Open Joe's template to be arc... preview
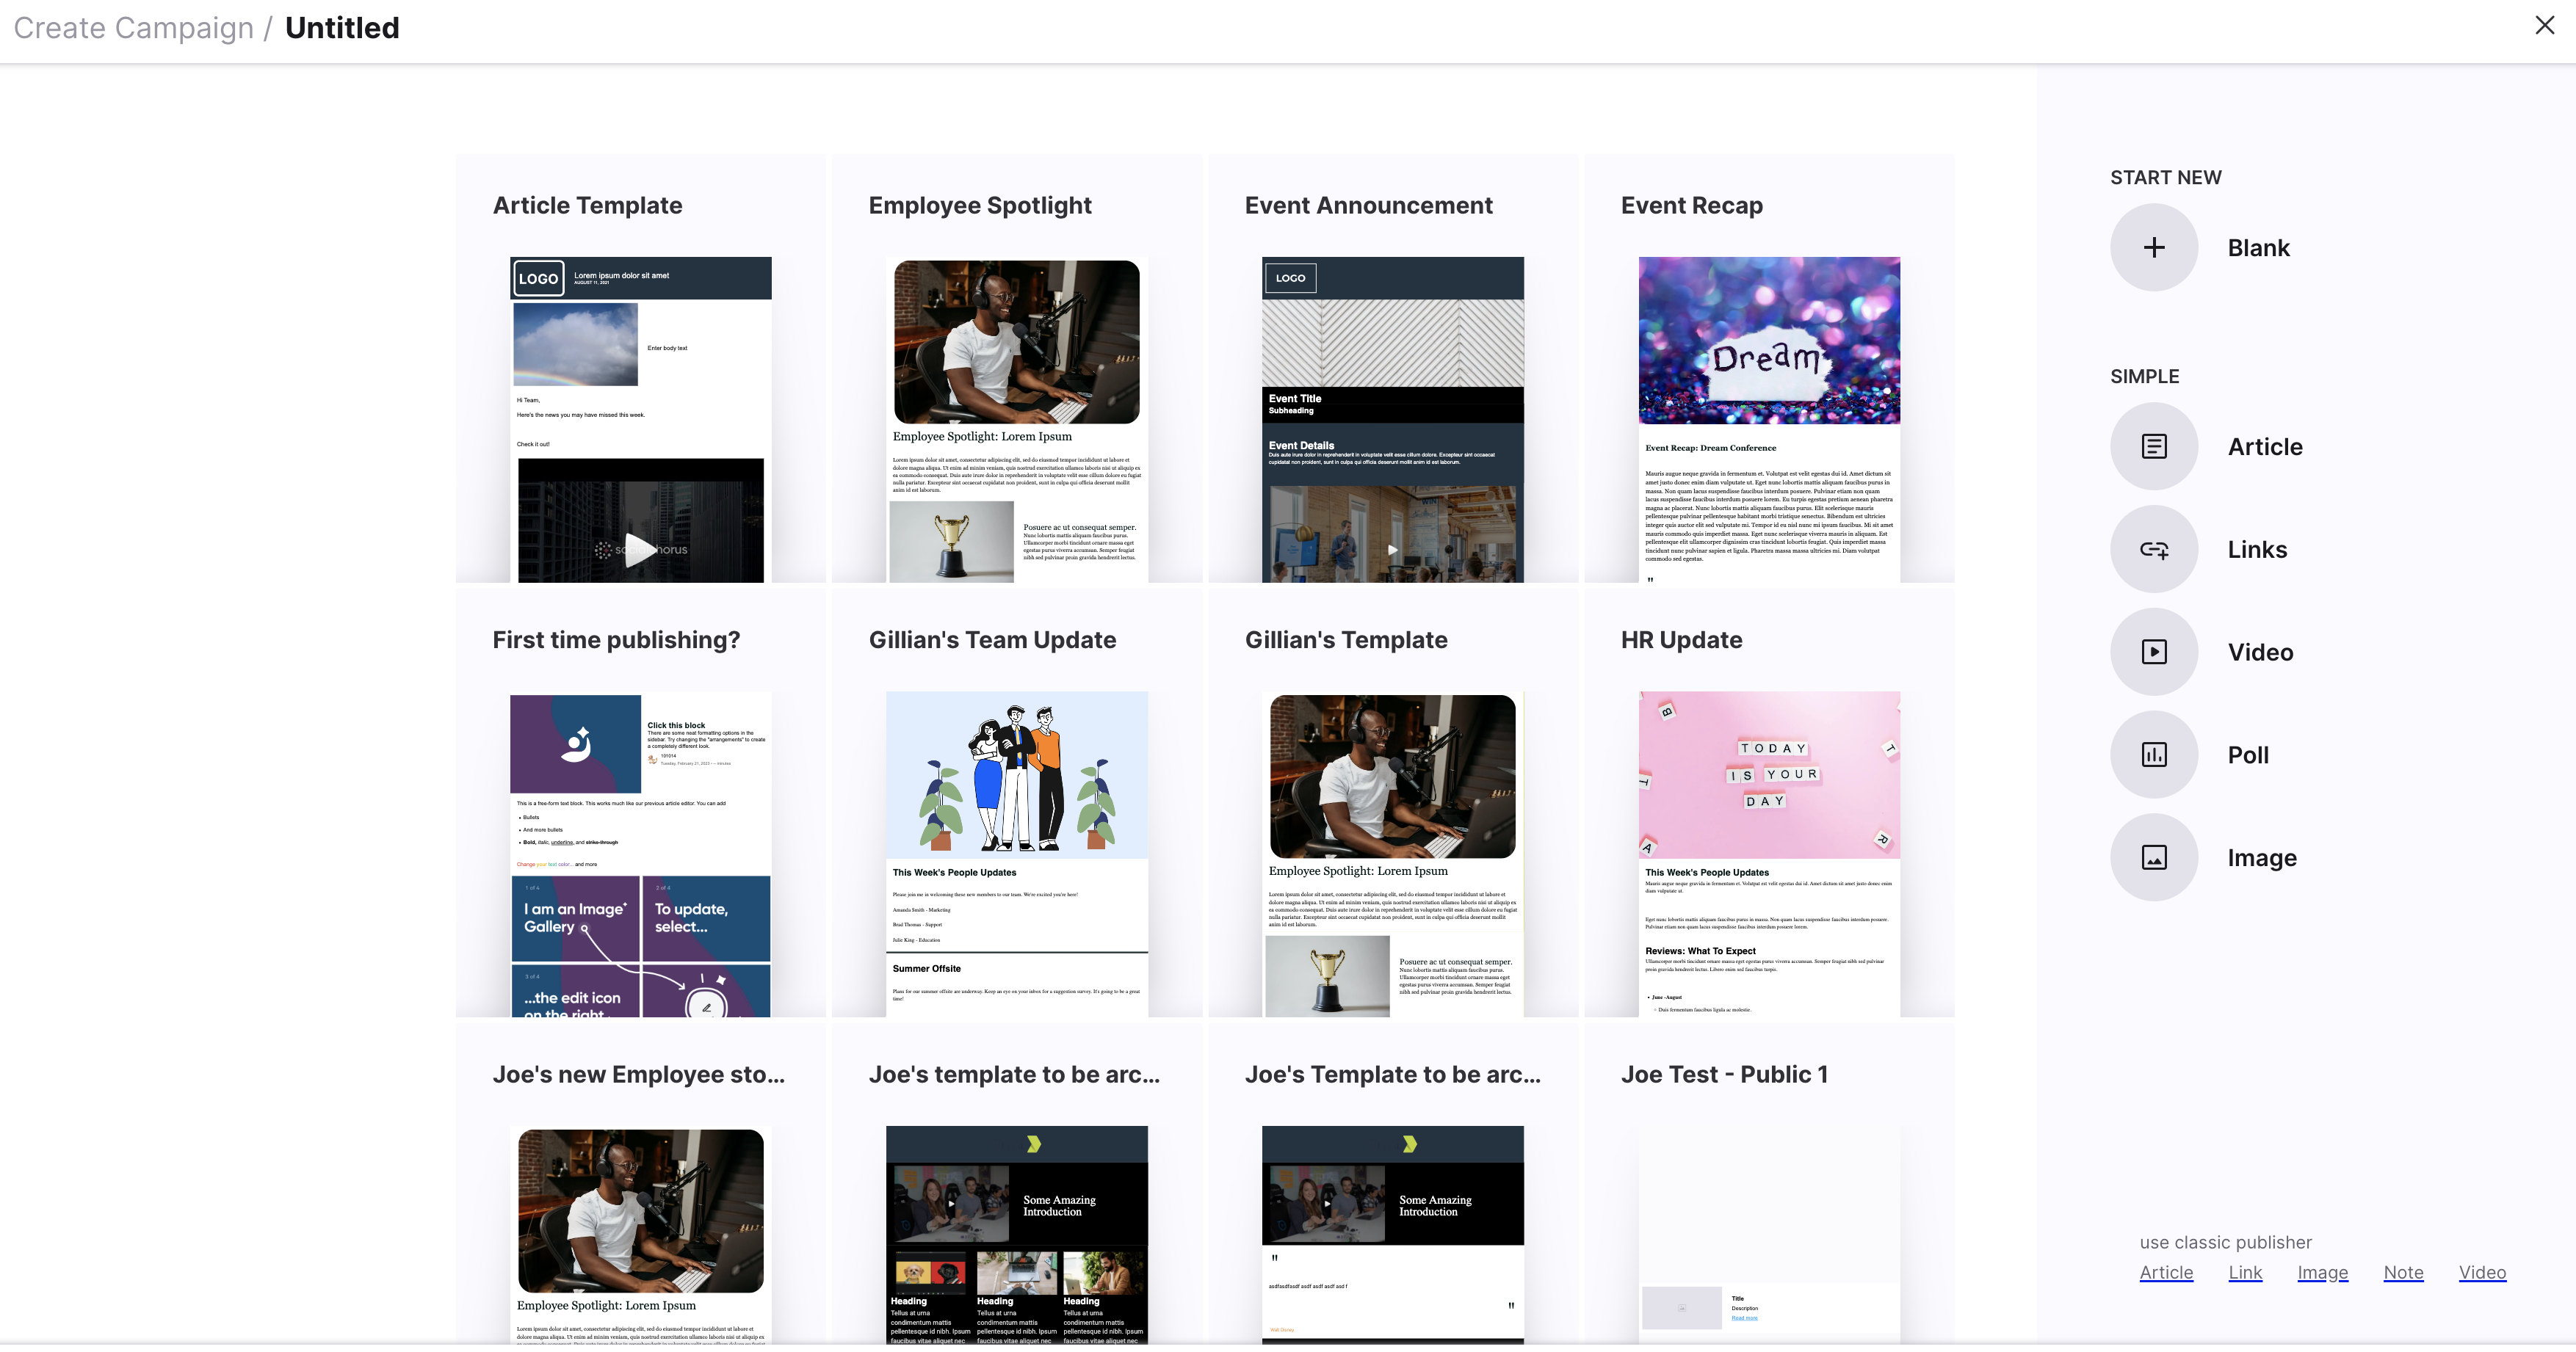The width and height of the screenshot is (2576, 1352). coord(1016,1235)
